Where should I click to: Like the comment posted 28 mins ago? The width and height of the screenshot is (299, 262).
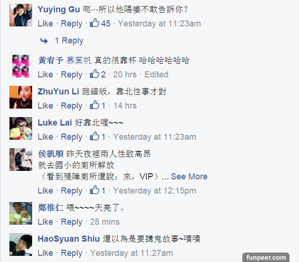45,222
